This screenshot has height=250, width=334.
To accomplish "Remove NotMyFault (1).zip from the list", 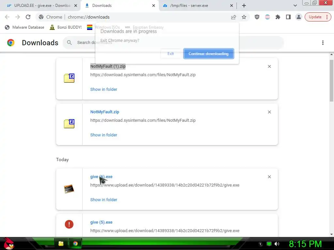I will (269, 66).
